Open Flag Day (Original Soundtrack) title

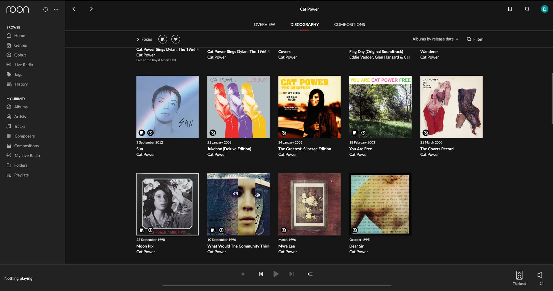tap(376, 52)
